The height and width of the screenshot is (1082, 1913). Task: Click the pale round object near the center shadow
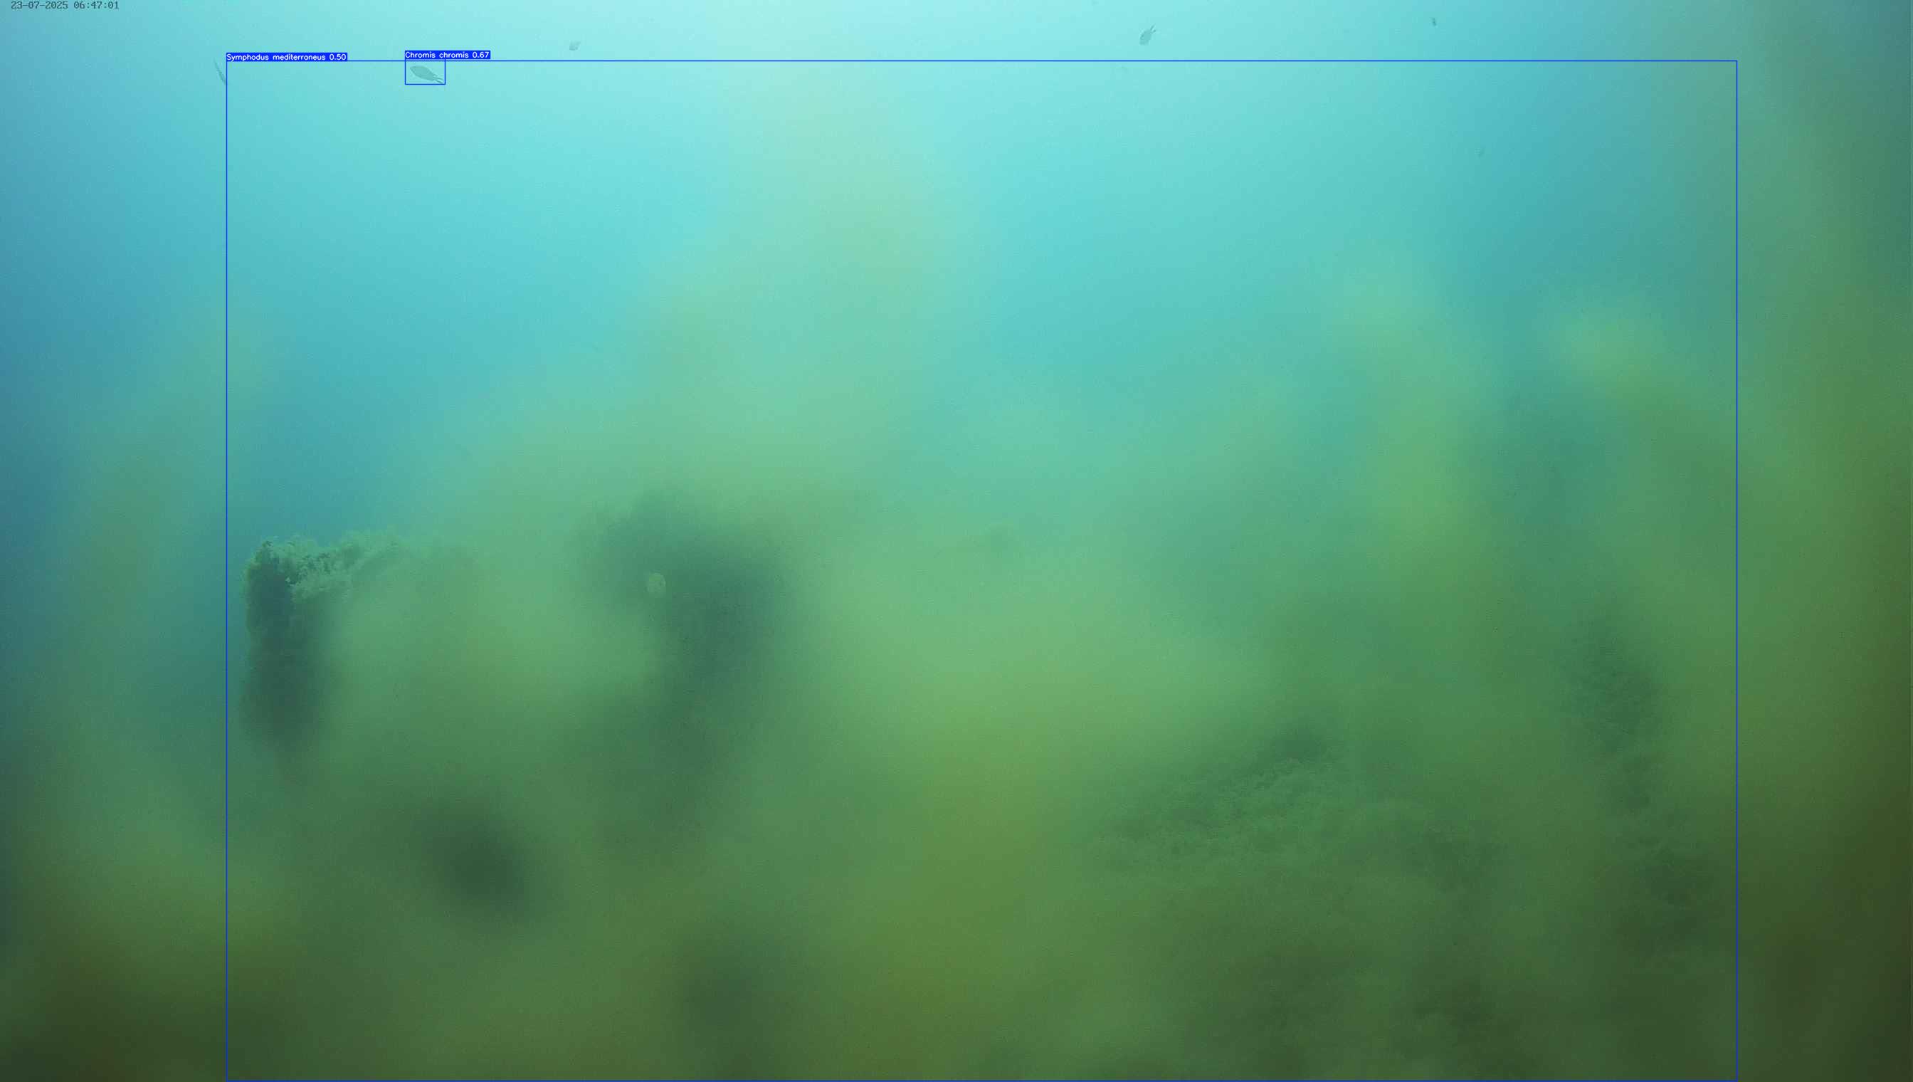pos(655,585)
